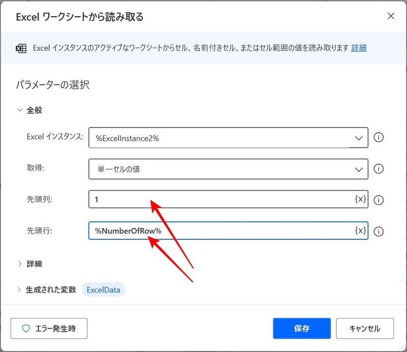Open the 取得 dropdown showing 単一セルの値

point(228,169)
